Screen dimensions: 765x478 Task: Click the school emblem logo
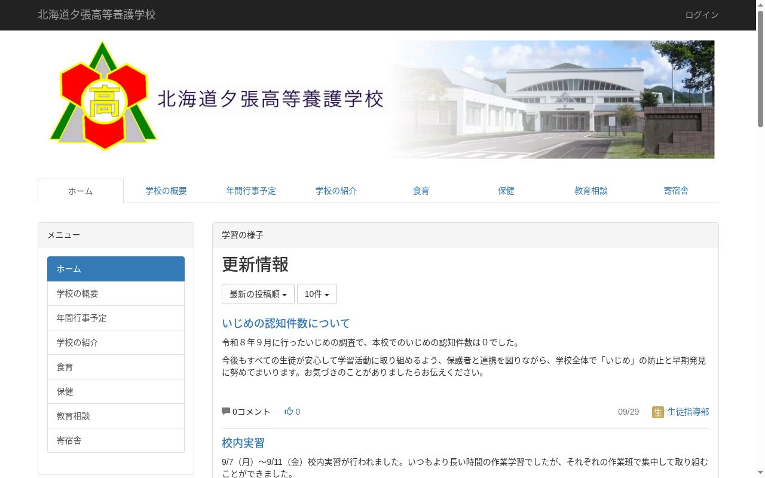pyautogui.click(x=103, y=96)
